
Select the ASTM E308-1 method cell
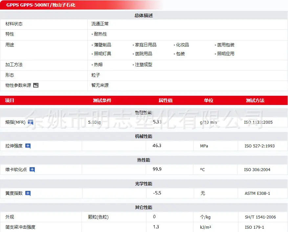[x=257, y=193]
